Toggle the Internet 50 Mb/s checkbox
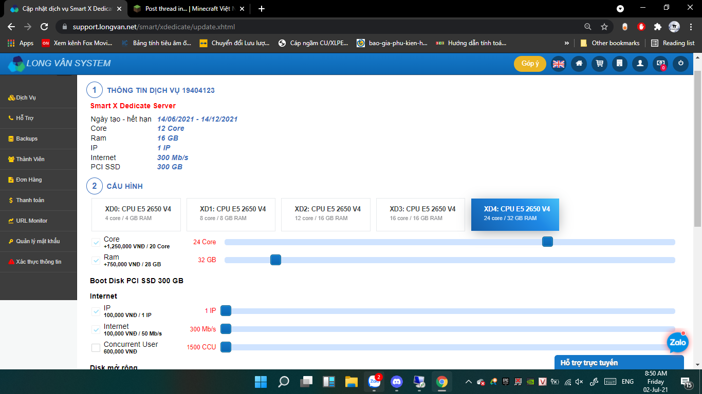Screen dimensions: 702x394 (x=96, y=329)
